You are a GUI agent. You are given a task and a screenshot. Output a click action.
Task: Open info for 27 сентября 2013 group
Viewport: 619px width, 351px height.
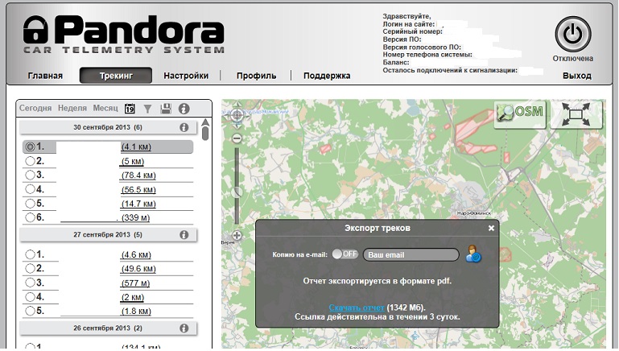(184, 235)
